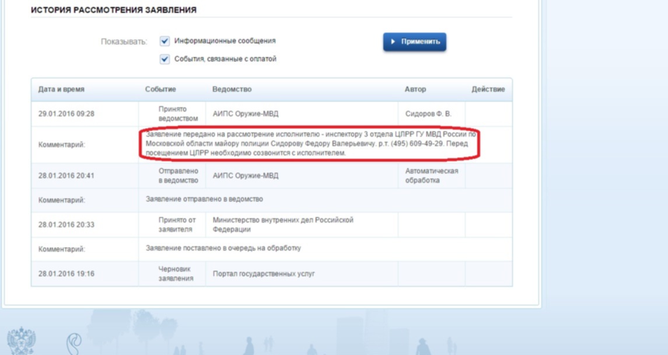Click the Действие column header

[488, 89]
